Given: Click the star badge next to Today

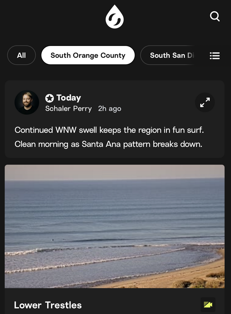Looking at the screenshot, I should point(50,98).
